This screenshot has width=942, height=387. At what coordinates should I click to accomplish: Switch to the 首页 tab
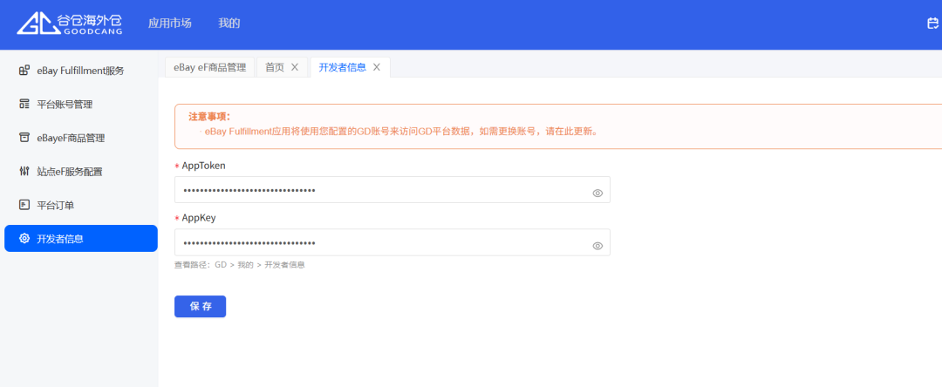pos(275,67)
